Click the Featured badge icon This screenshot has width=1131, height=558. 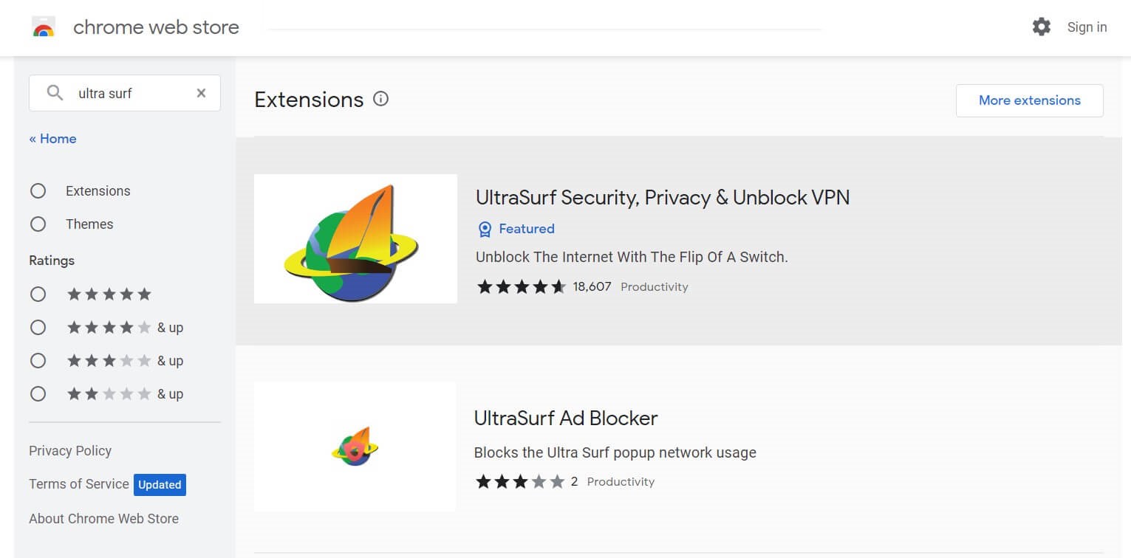pos(485,230)
